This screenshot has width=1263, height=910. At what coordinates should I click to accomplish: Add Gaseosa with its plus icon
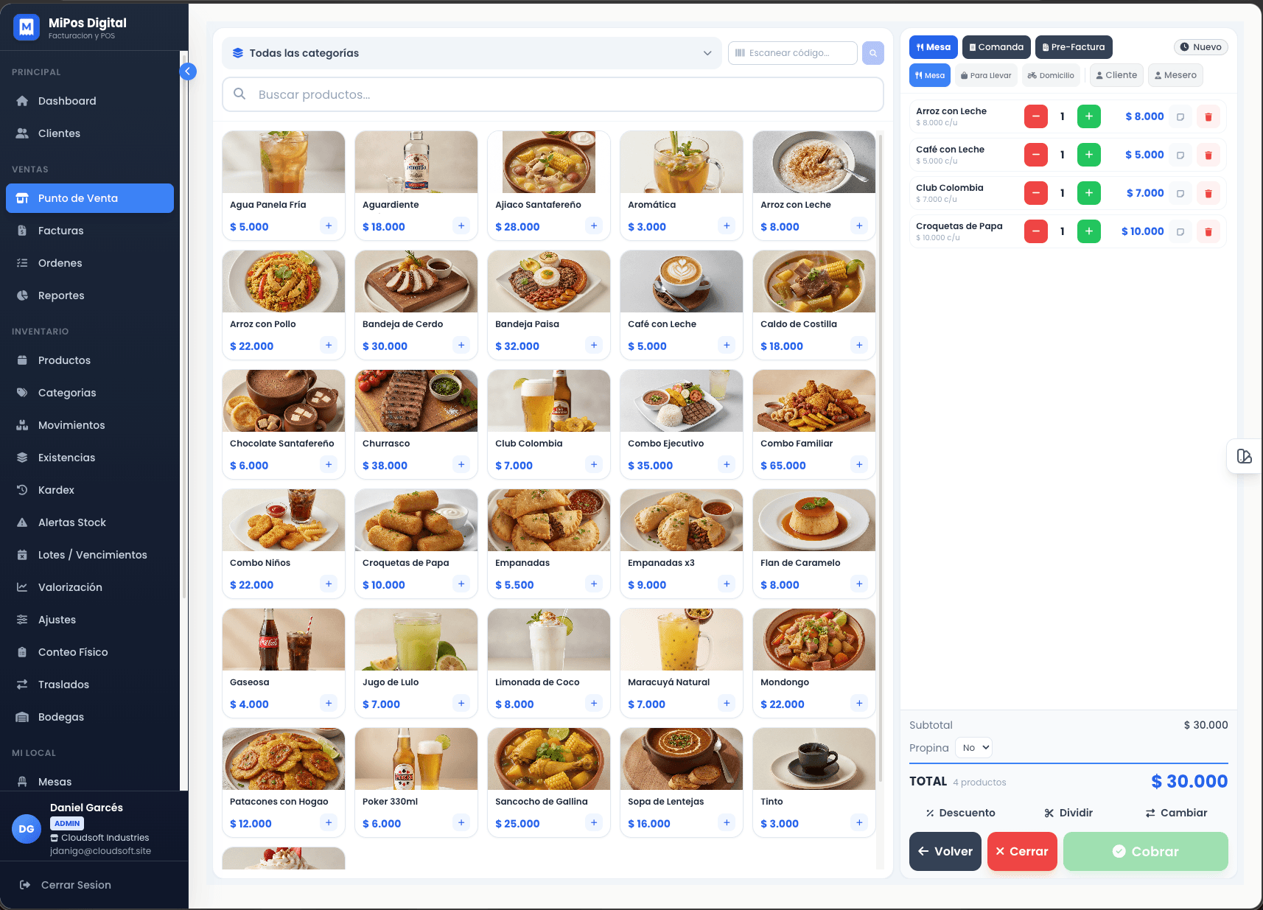pyautogui.click(x=329, y=703)
